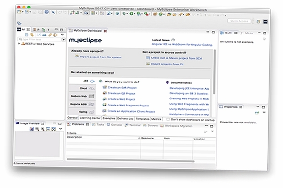Click Import projects from Git link
Viewport: 283px width, 188px height.
pyautogui.click(x=167, y=64)
